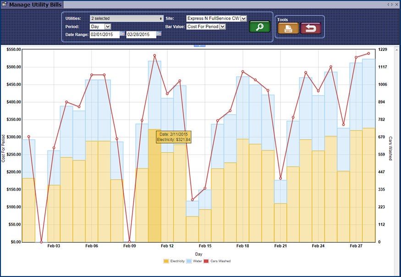Close the Manage Utility Bills tab
Screen dimensions: 401x277
397,4
